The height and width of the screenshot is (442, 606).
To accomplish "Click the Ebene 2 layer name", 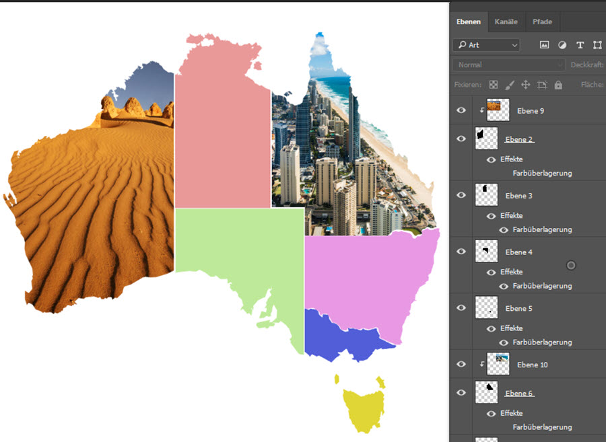I will tap(519, 139).
